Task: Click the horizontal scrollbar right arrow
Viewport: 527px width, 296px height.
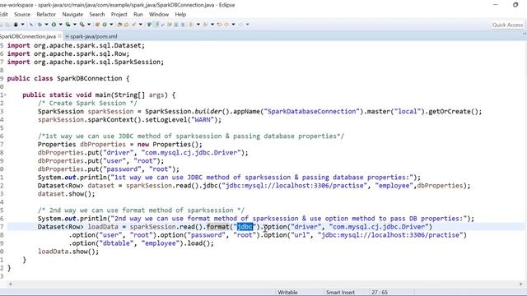Action: click(521, 284)
